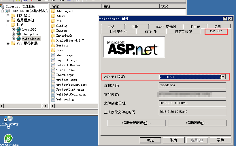Click the buyList.aspx file icon

point(53,60)
